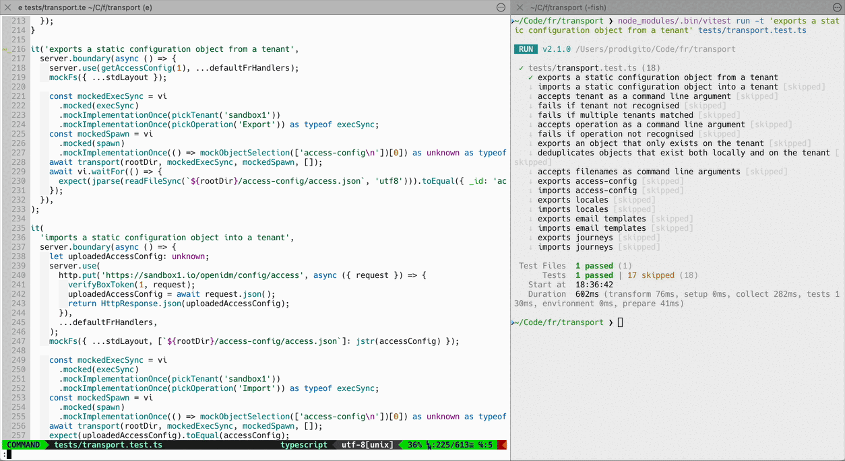Click 'let uploadedAccessConfig' on line 238

108,256
